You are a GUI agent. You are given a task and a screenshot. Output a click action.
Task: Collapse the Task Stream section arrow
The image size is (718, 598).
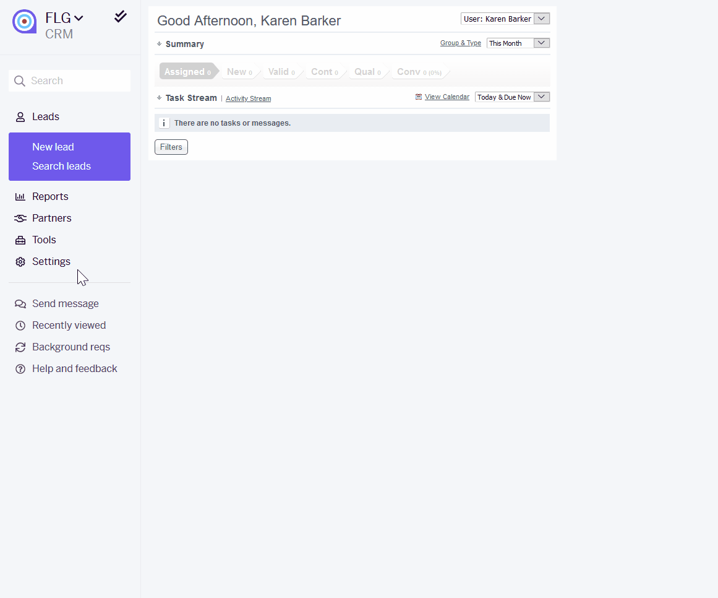160,98
